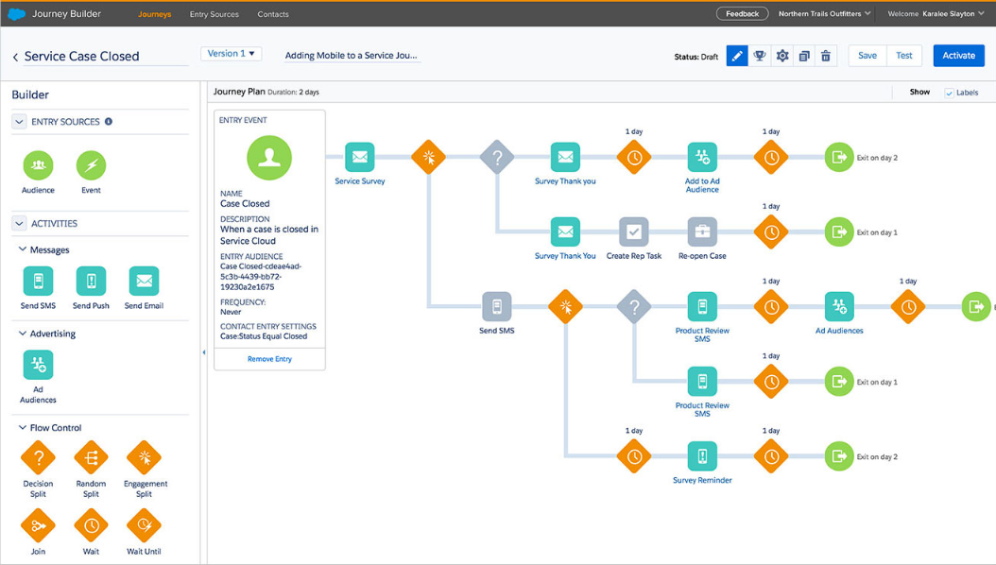Toggle the Labels checkbox

click(x=949, y=93)
